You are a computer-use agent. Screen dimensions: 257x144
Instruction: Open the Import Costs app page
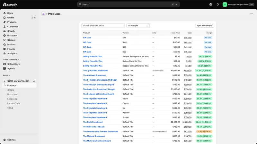point(13,103)
